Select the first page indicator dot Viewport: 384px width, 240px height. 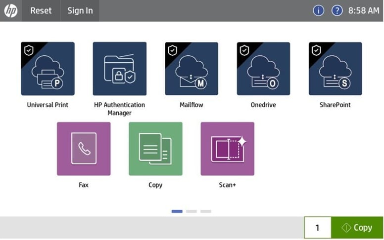(x=177, y=211)
